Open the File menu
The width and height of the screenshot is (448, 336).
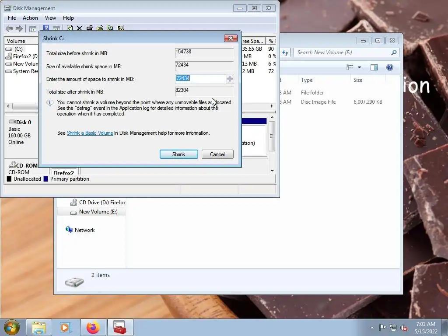click(12, 17)
